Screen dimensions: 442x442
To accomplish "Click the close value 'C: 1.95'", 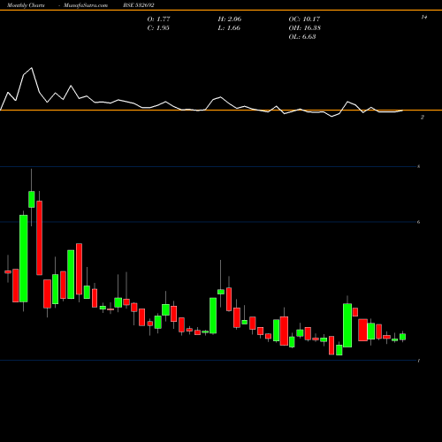I will tap(158, 27).
